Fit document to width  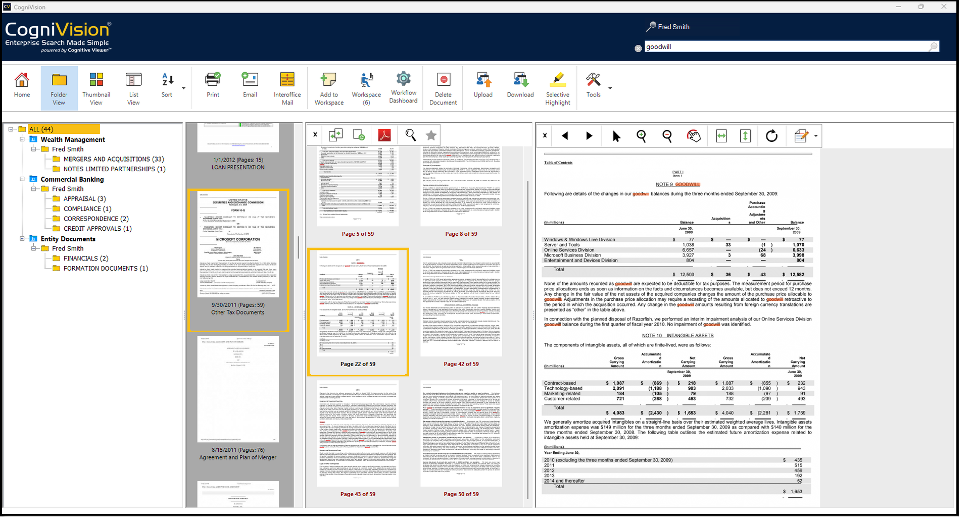point(721,136)
